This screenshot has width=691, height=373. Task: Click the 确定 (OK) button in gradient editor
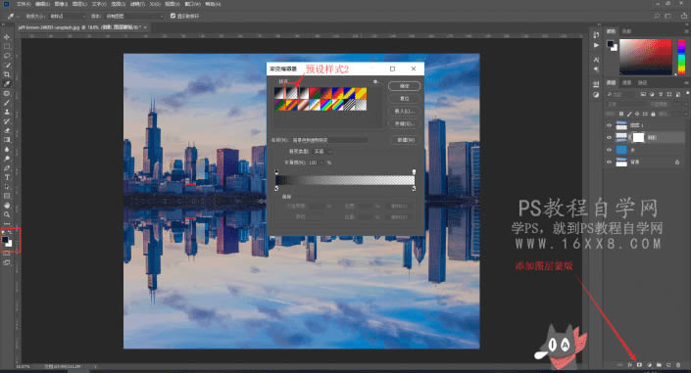point(404,86)
